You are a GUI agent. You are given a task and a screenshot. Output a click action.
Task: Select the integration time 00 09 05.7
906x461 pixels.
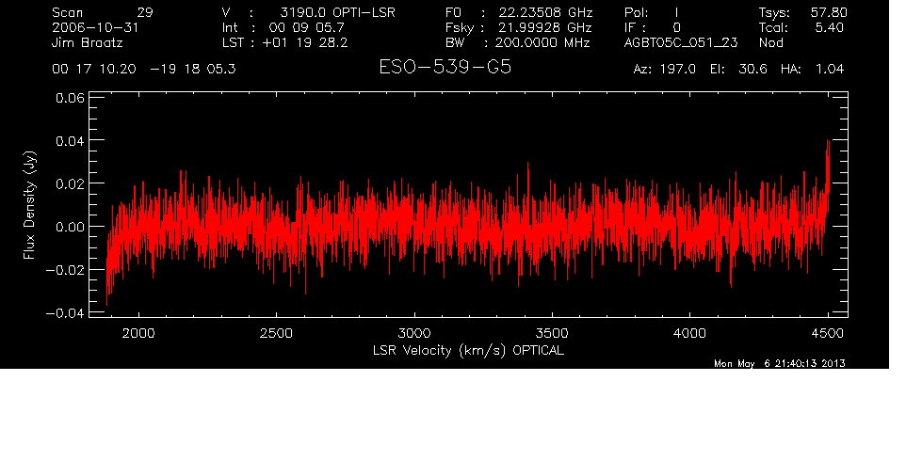(306, 27)
